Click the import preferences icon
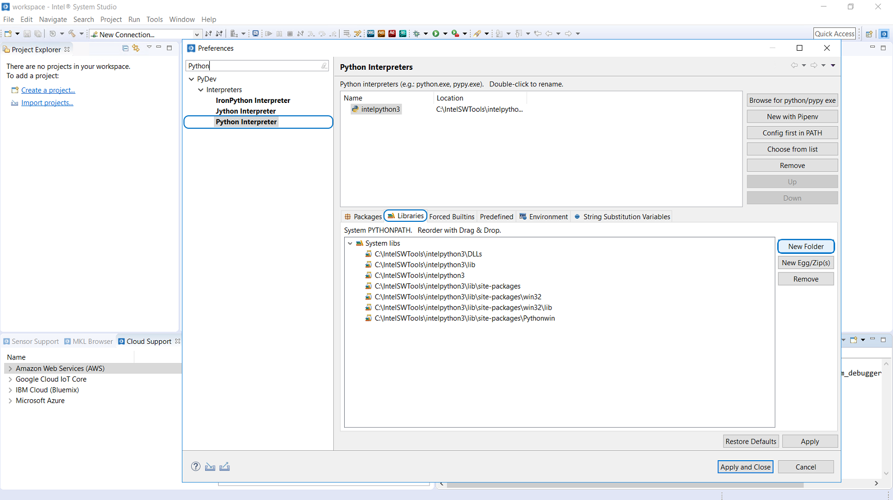 click(210, 467)
